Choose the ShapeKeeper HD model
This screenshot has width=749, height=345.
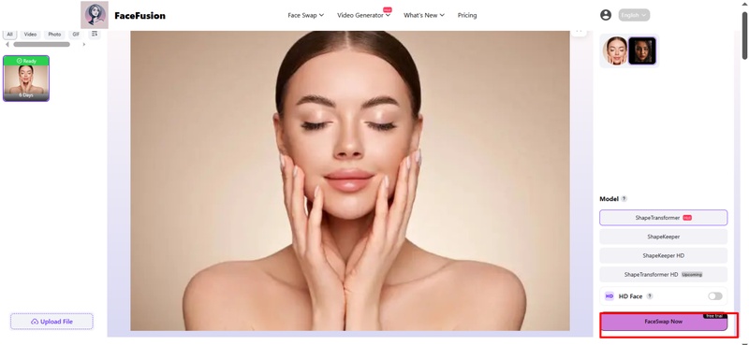point(664,256)
